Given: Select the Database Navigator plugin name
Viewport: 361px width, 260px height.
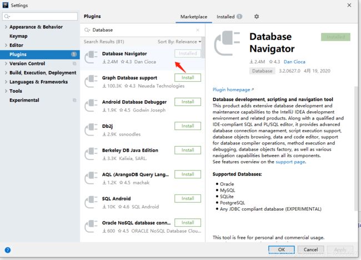Looking at the screenshot, I should 124,54.
